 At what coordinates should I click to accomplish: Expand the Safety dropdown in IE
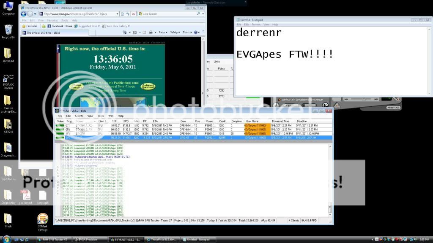175,32
